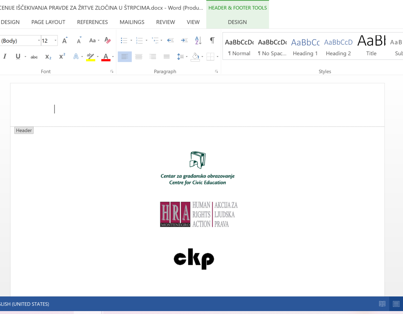The width and height of the screenshot is (403, 314).
Task: Open the font name dropdown
Action: coord(39,41)
